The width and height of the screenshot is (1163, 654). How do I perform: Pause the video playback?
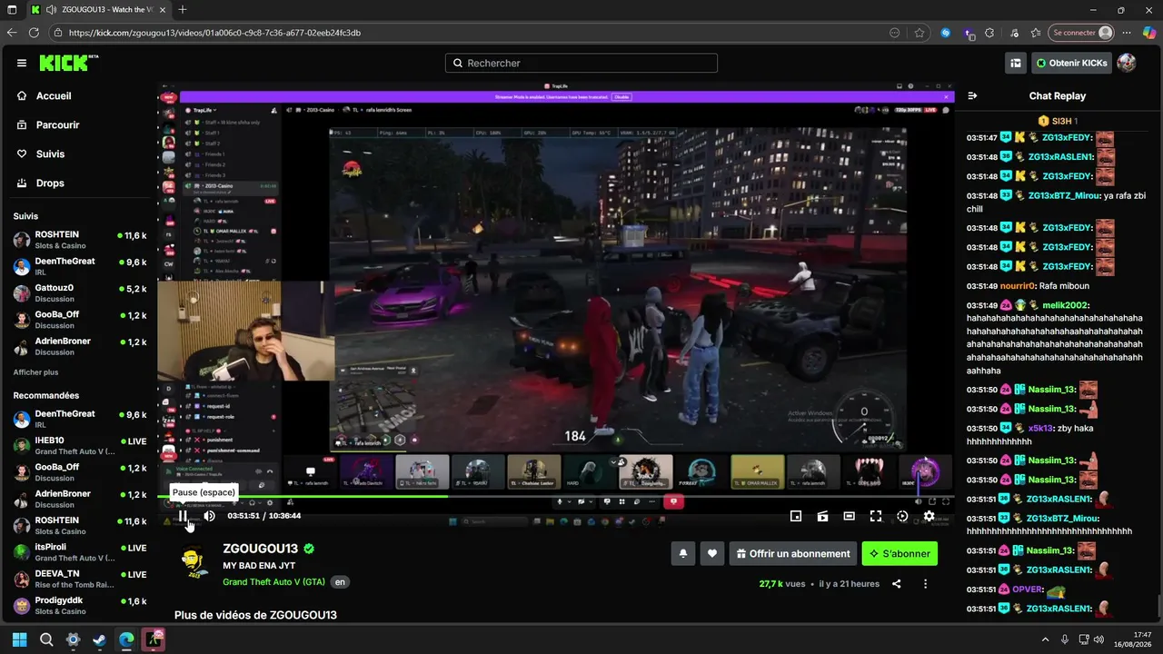click(183, 516)
